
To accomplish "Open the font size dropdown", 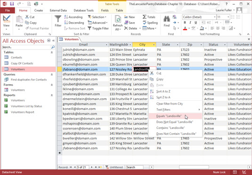I will click(x=228, y=17).
